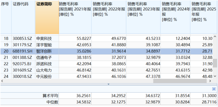
Task: Select the 派诺科技 security name cell
Action: coord(44,64)
